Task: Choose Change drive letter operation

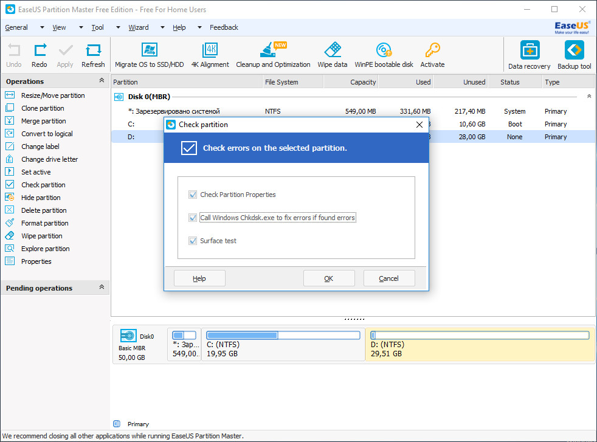Action: 49,159
